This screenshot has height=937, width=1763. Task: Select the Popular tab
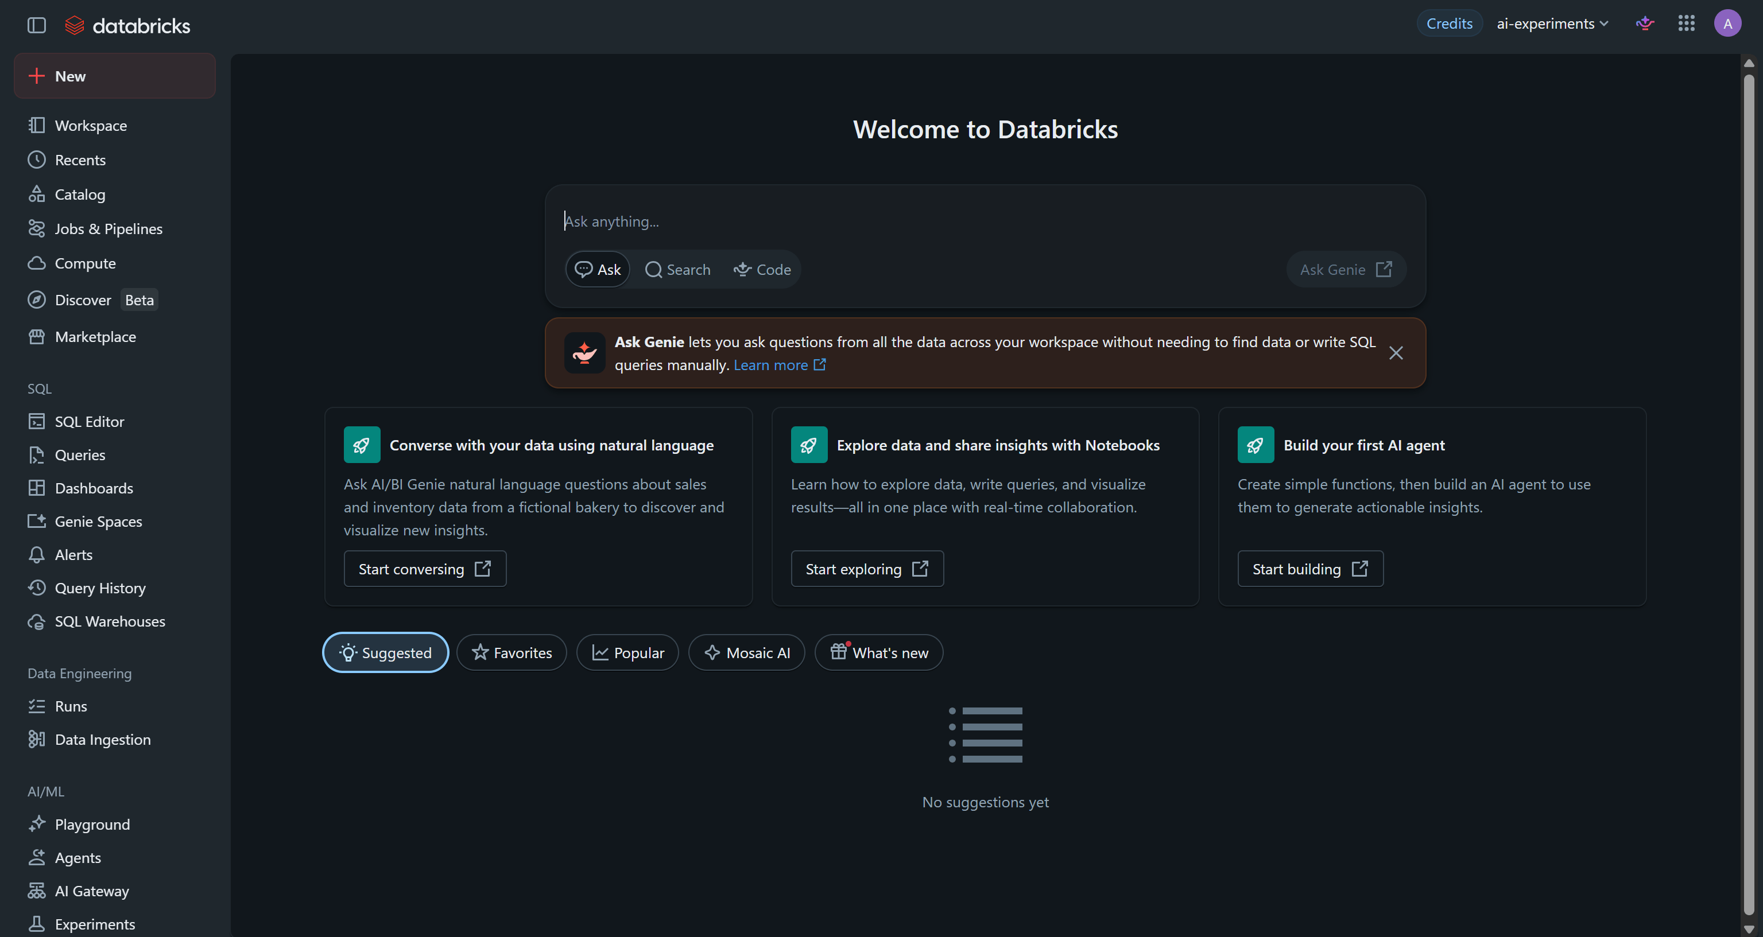click(627, 652)
